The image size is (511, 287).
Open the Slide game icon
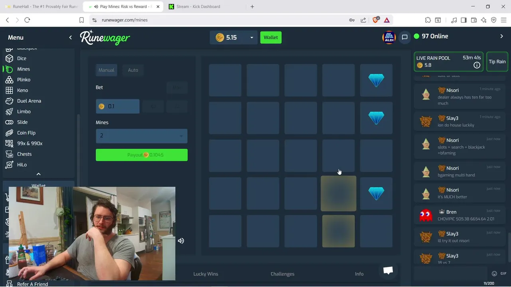(9, 122)
